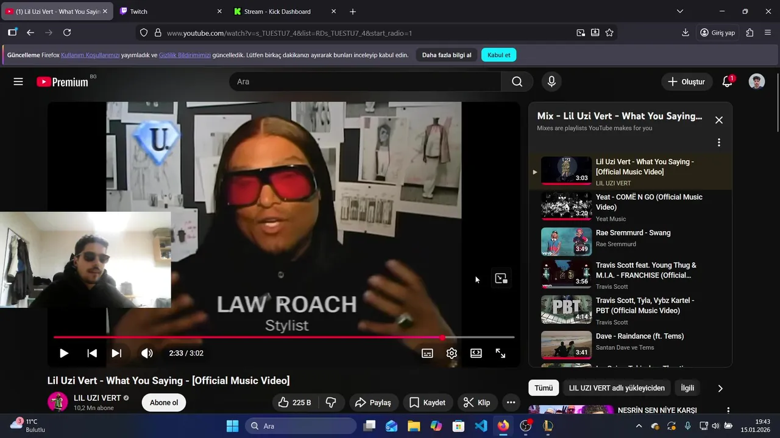Bookmark this page star icon

click(609, 33)
